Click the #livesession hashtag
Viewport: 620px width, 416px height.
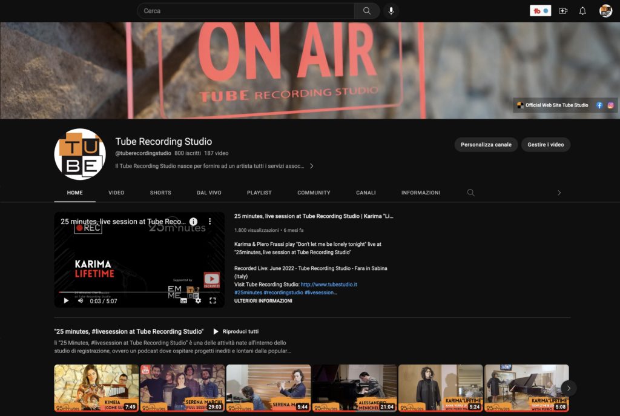pos(320,292)
